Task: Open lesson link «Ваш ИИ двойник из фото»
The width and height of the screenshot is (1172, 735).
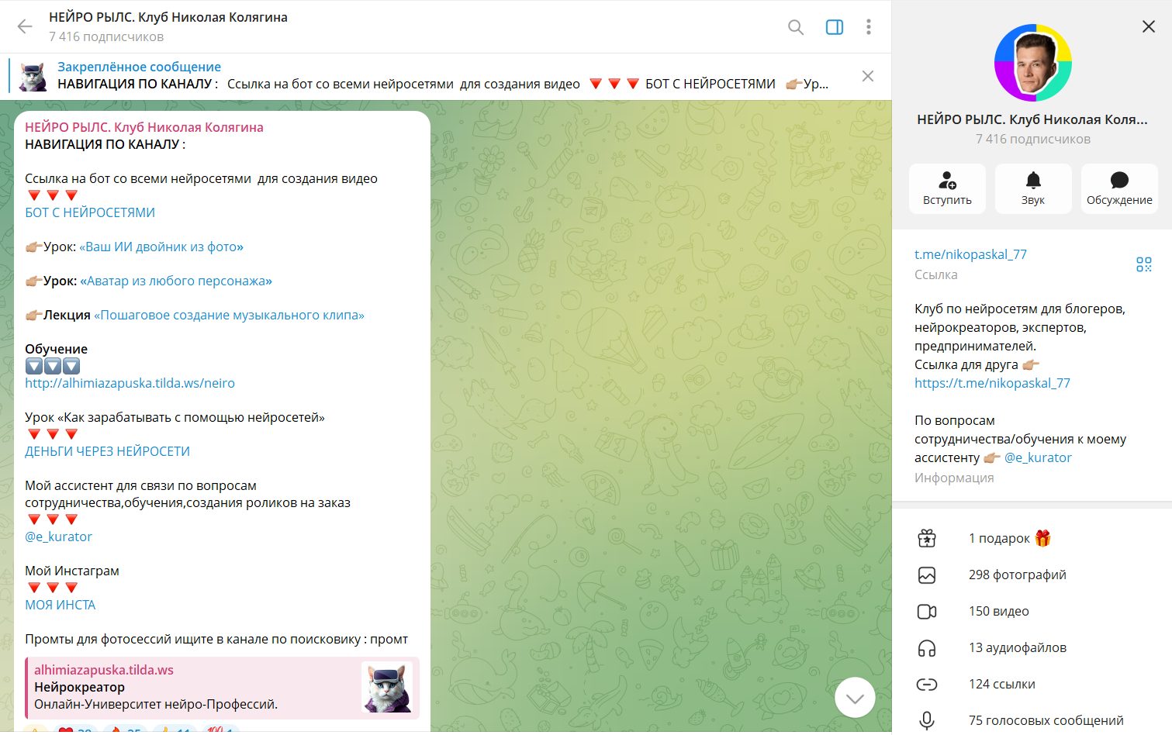Action: [x=161, y=247]
